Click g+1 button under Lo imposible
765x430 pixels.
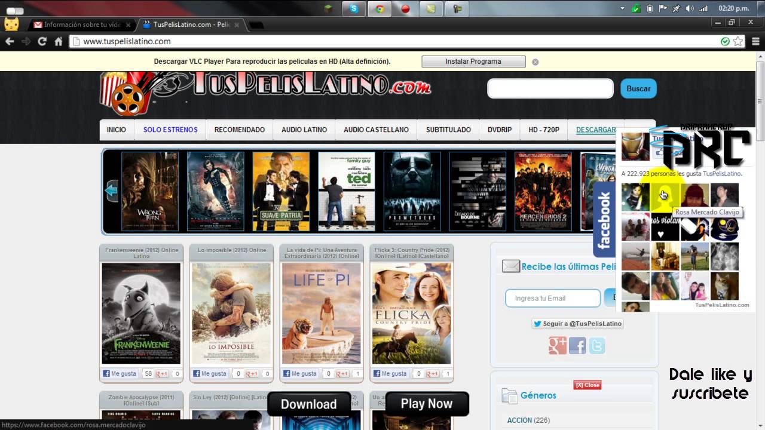click(x=252, y=374)
